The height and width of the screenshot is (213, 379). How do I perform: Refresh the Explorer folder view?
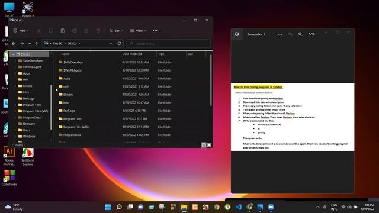[x=119, y=43]
